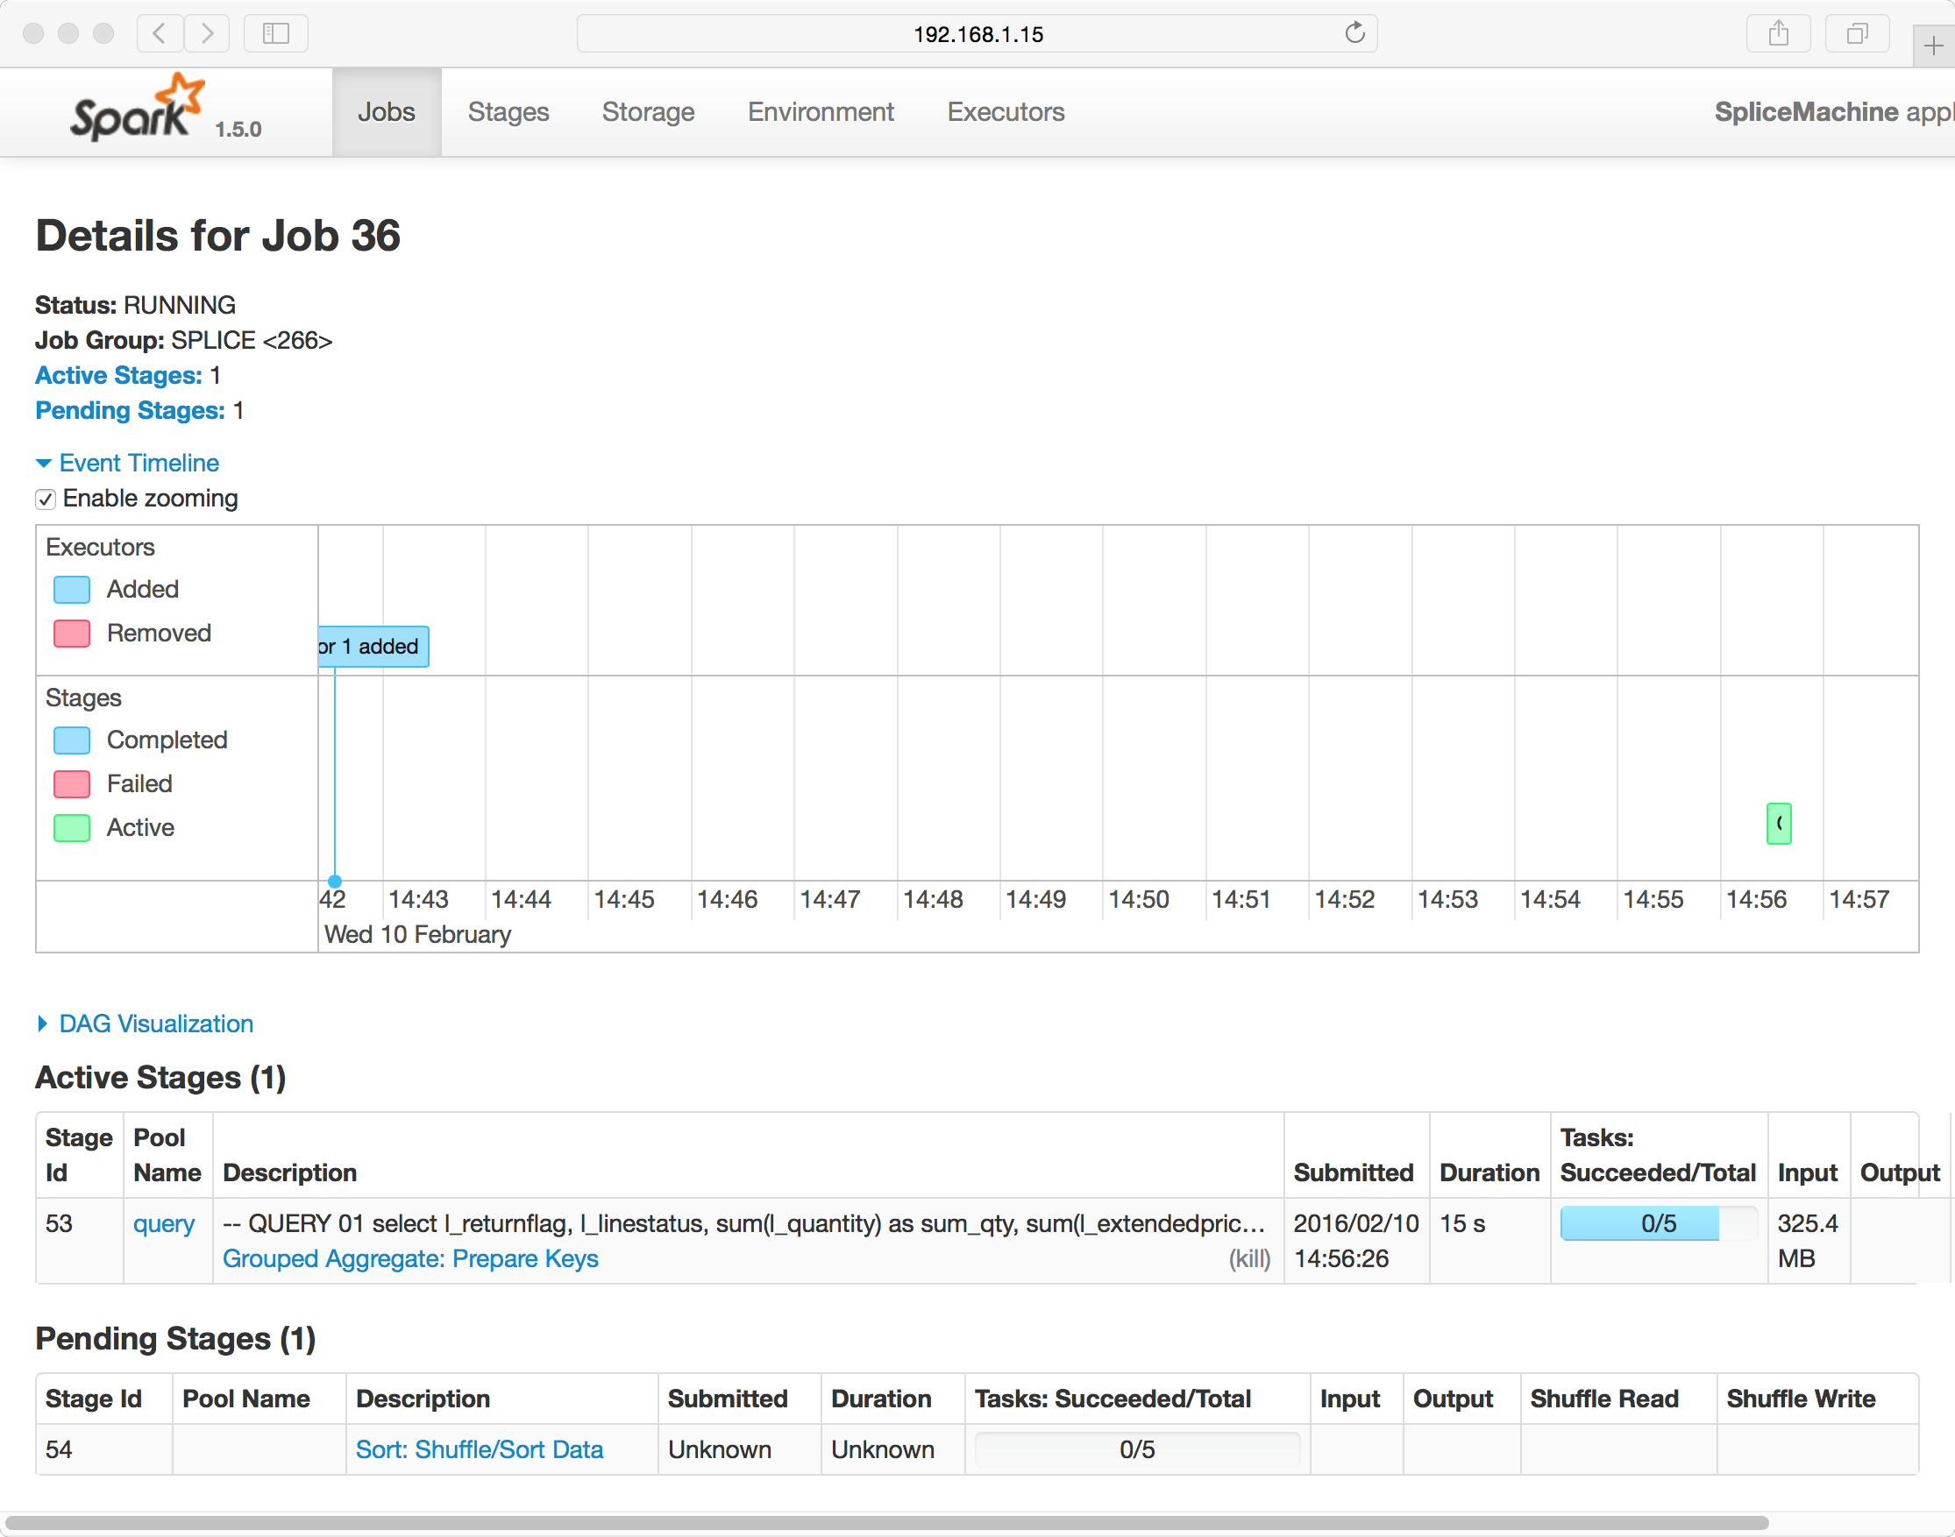Click the address bar showing 192.168.1.15
Image resolution: width=1955 pixels, height=1537 pixels.
(977, 33)
